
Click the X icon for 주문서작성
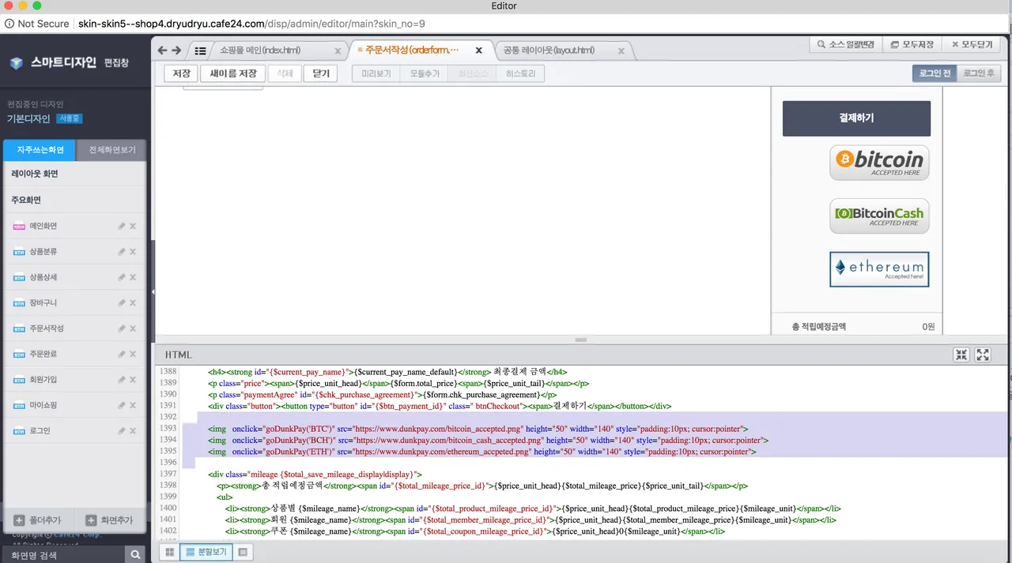pos(133,328)
